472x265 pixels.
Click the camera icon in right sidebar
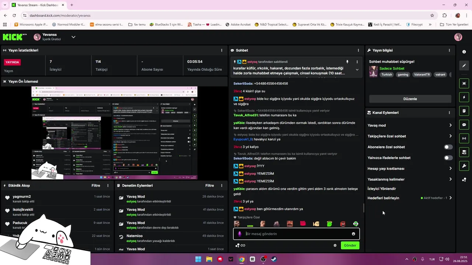[x=464, y=152]
